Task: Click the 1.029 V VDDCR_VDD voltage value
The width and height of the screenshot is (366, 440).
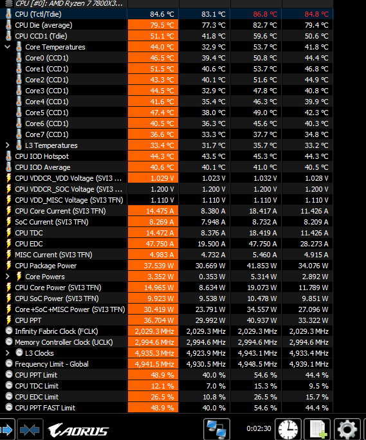Action: pos(162,178)
